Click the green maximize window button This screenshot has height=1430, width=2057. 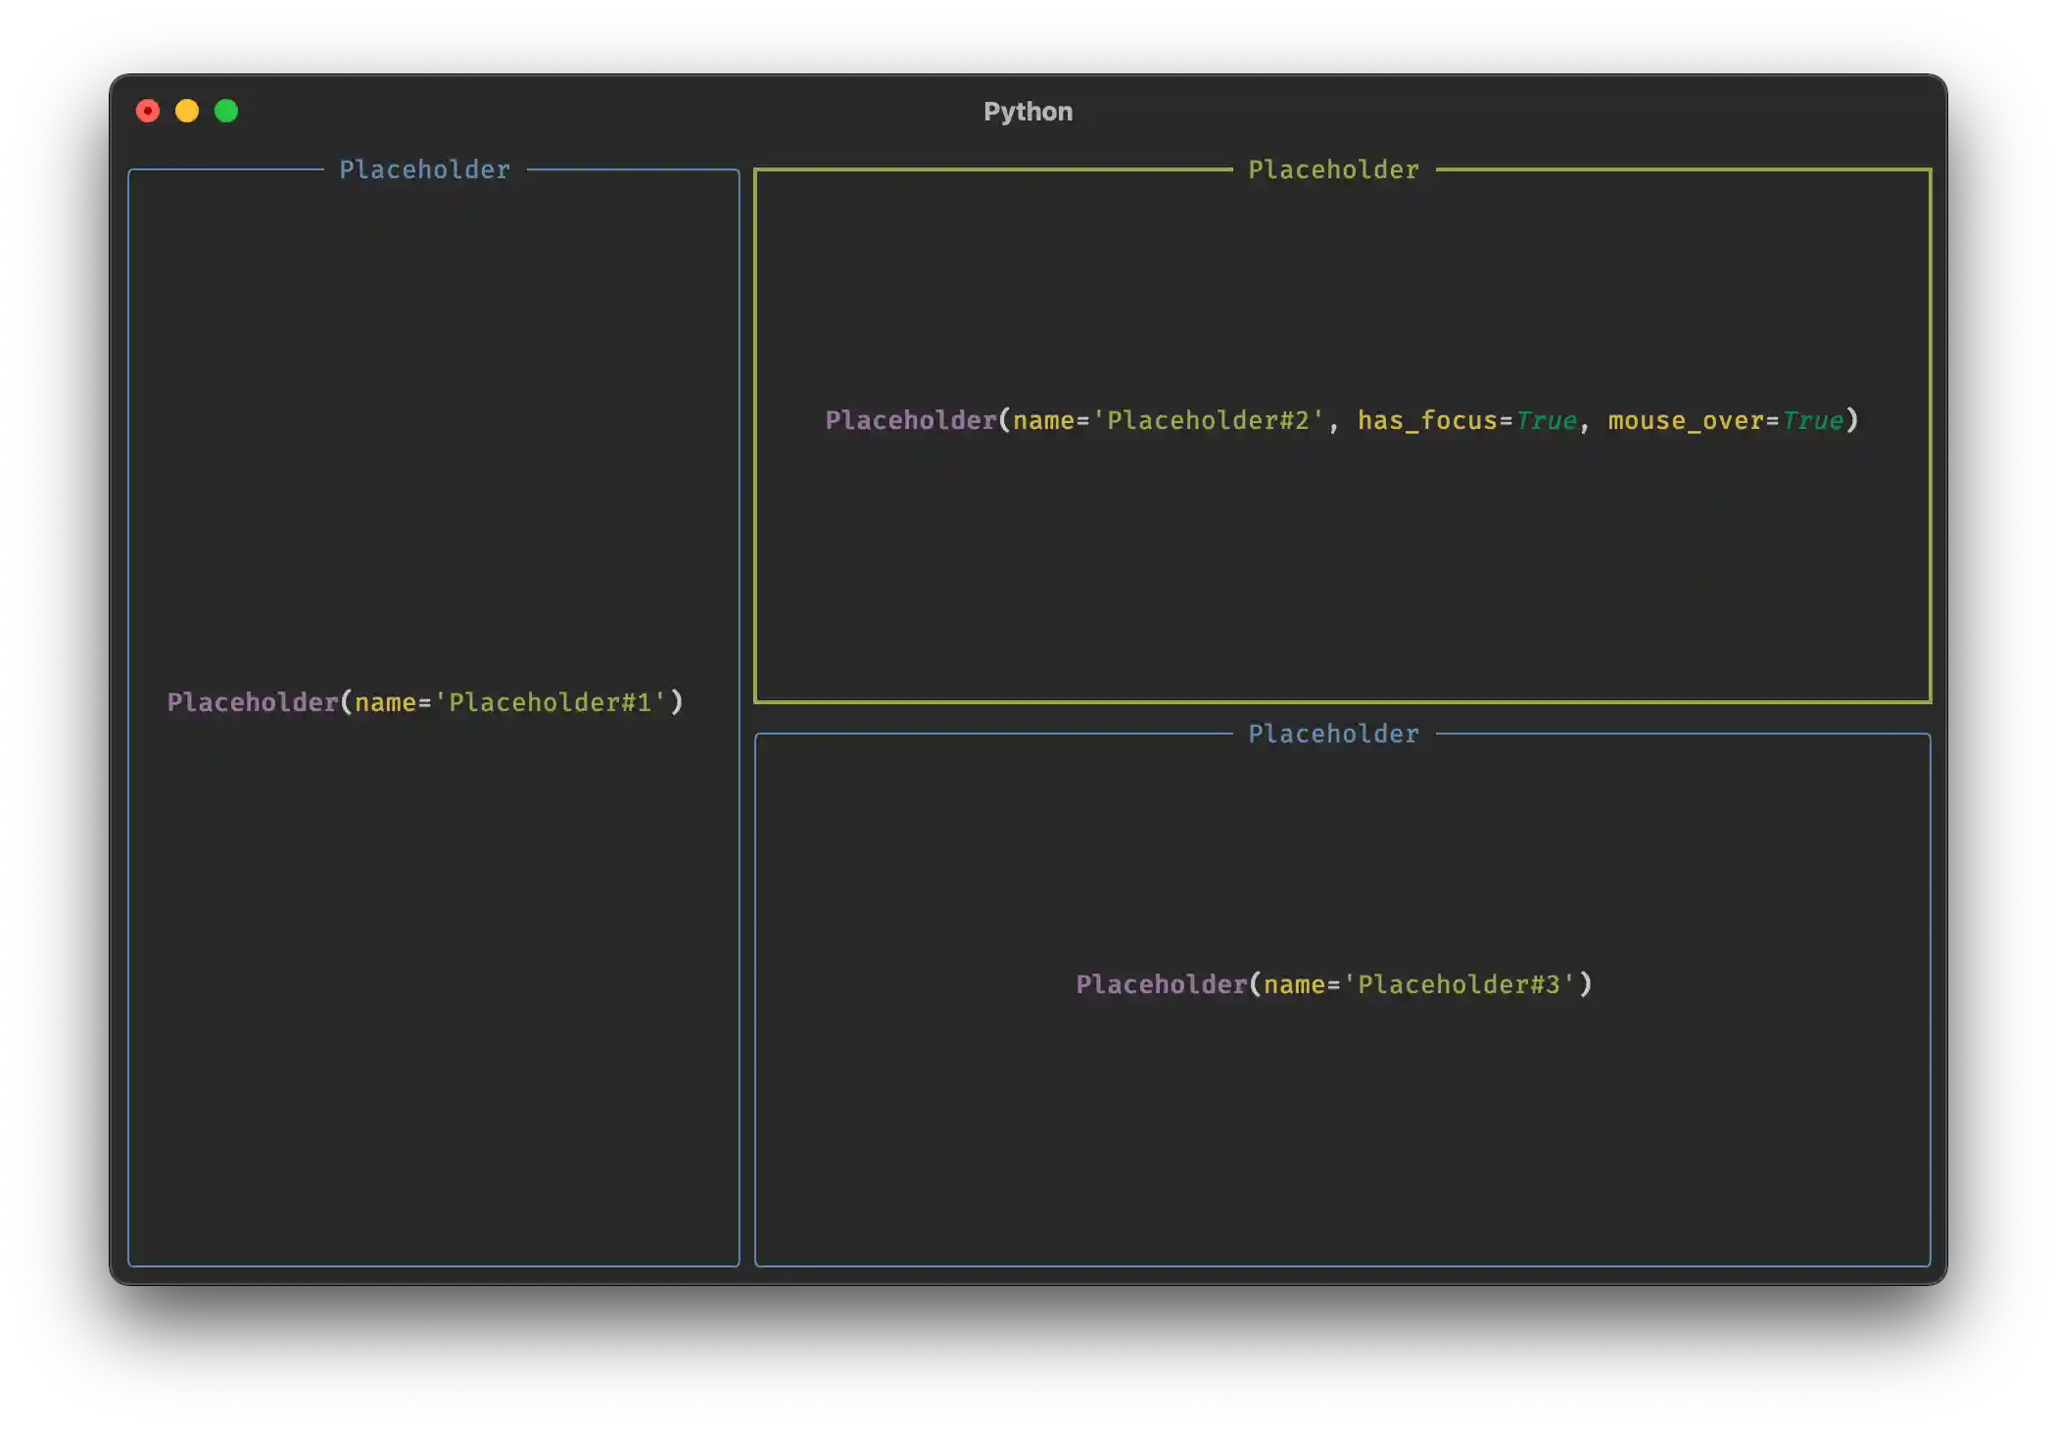[x=226, y=112]
